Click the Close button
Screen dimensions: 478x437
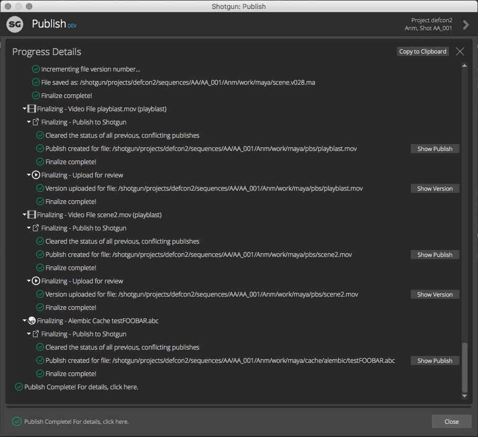tap(452, 422)
